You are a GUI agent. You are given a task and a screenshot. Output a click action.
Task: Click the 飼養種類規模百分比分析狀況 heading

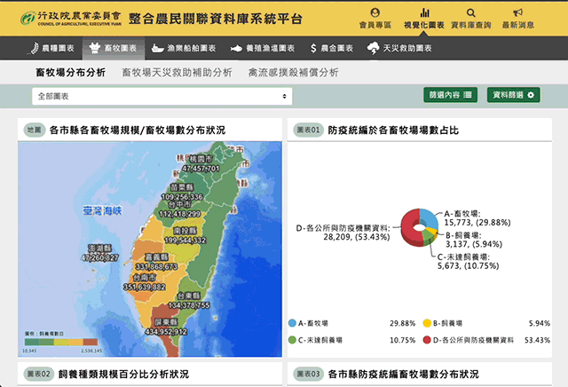point(124,374)
